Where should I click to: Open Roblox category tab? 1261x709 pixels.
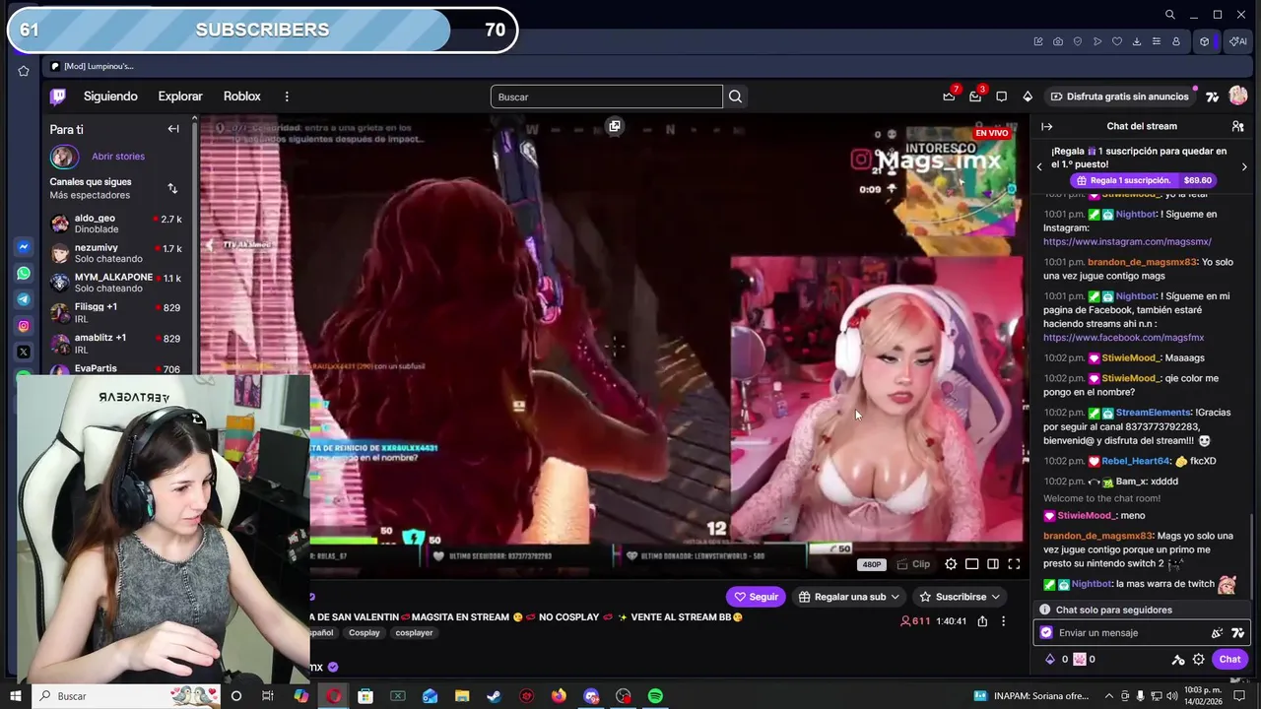[x=242, y=97]
